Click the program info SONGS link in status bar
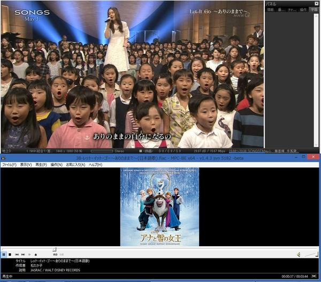Viewport: 321px width, 282px height. 264,151
